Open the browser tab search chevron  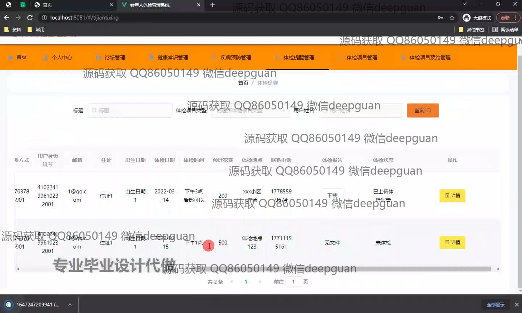(465, 4)
